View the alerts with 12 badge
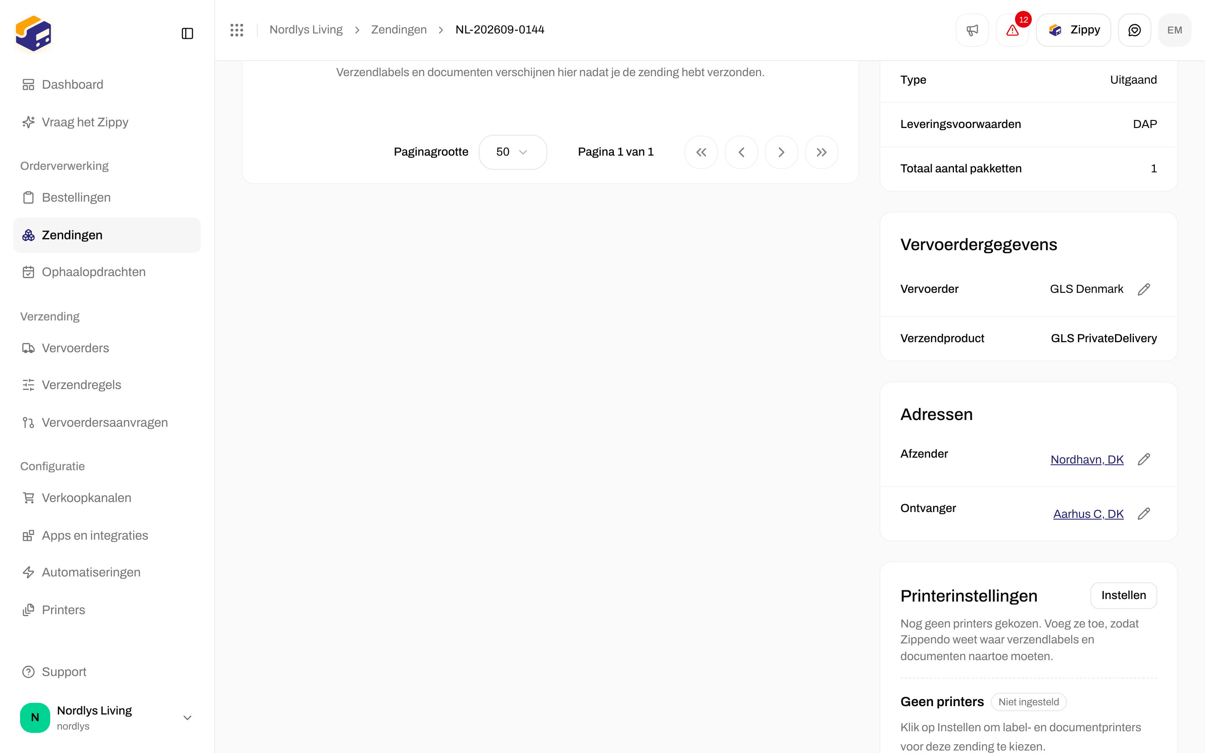The image size is (1205, 753). 1012,30
